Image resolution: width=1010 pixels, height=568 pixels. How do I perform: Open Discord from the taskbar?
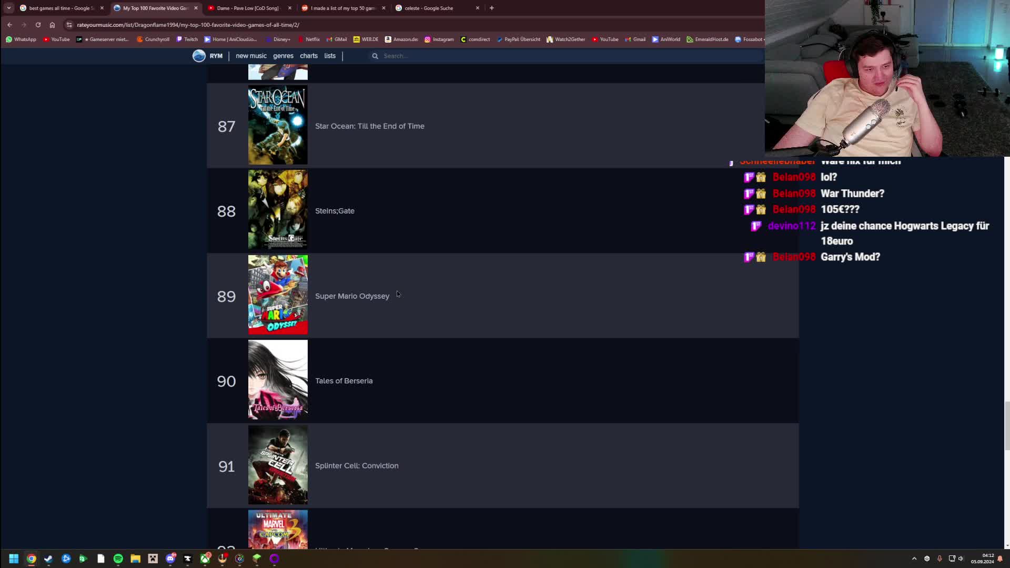pyautogui.click(x=170, y=559)
